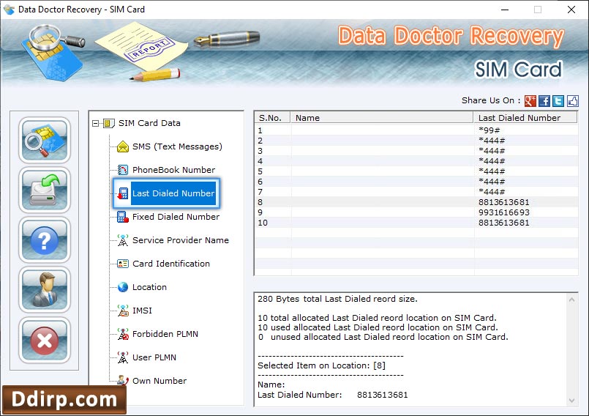Click the thumbs-up like icon
Screen dimensions: 589x416
tap(572, 101)
